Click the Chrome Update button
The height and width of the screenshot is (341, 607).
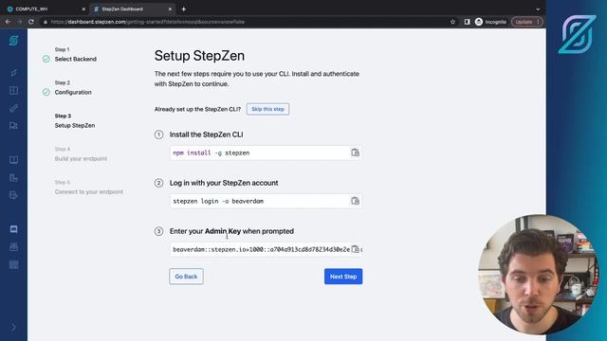pyautogui.click(x=527, y=22)
